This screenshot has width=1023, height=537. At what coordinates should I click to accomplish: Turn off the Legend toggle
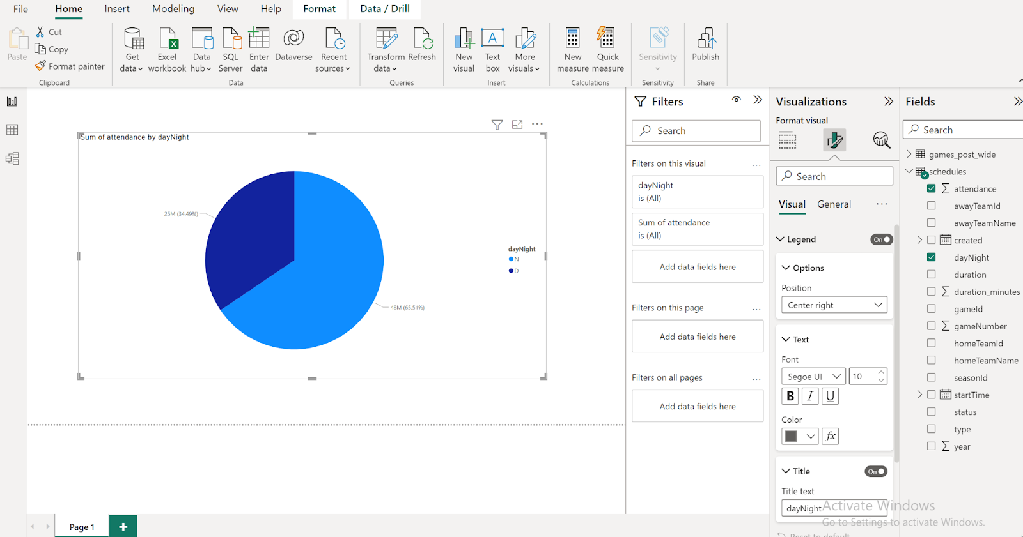point(881,239)
